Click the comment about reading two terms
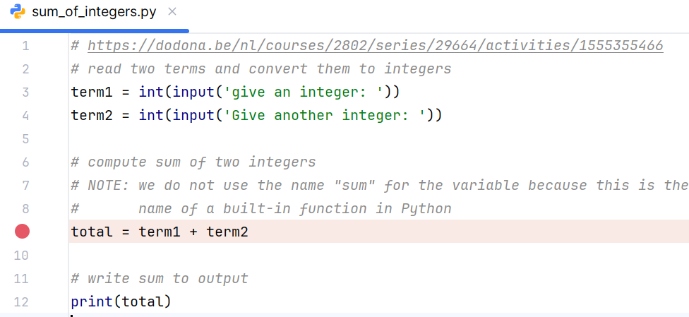689x317 pixels. (261, 69)
